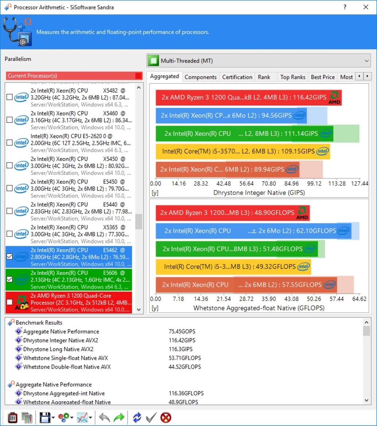The image size is (377, 426).
Task: Click the Current Processor(s) red header
Action: pyautogui.click(x=74, y=76)
